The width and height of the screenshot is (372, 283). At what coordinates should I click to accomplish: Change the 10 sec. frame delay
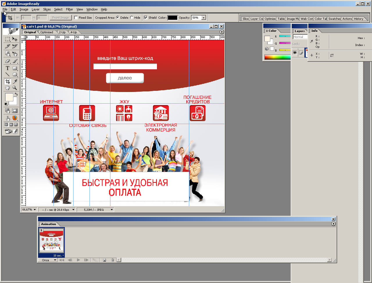(x=58, y=256)
